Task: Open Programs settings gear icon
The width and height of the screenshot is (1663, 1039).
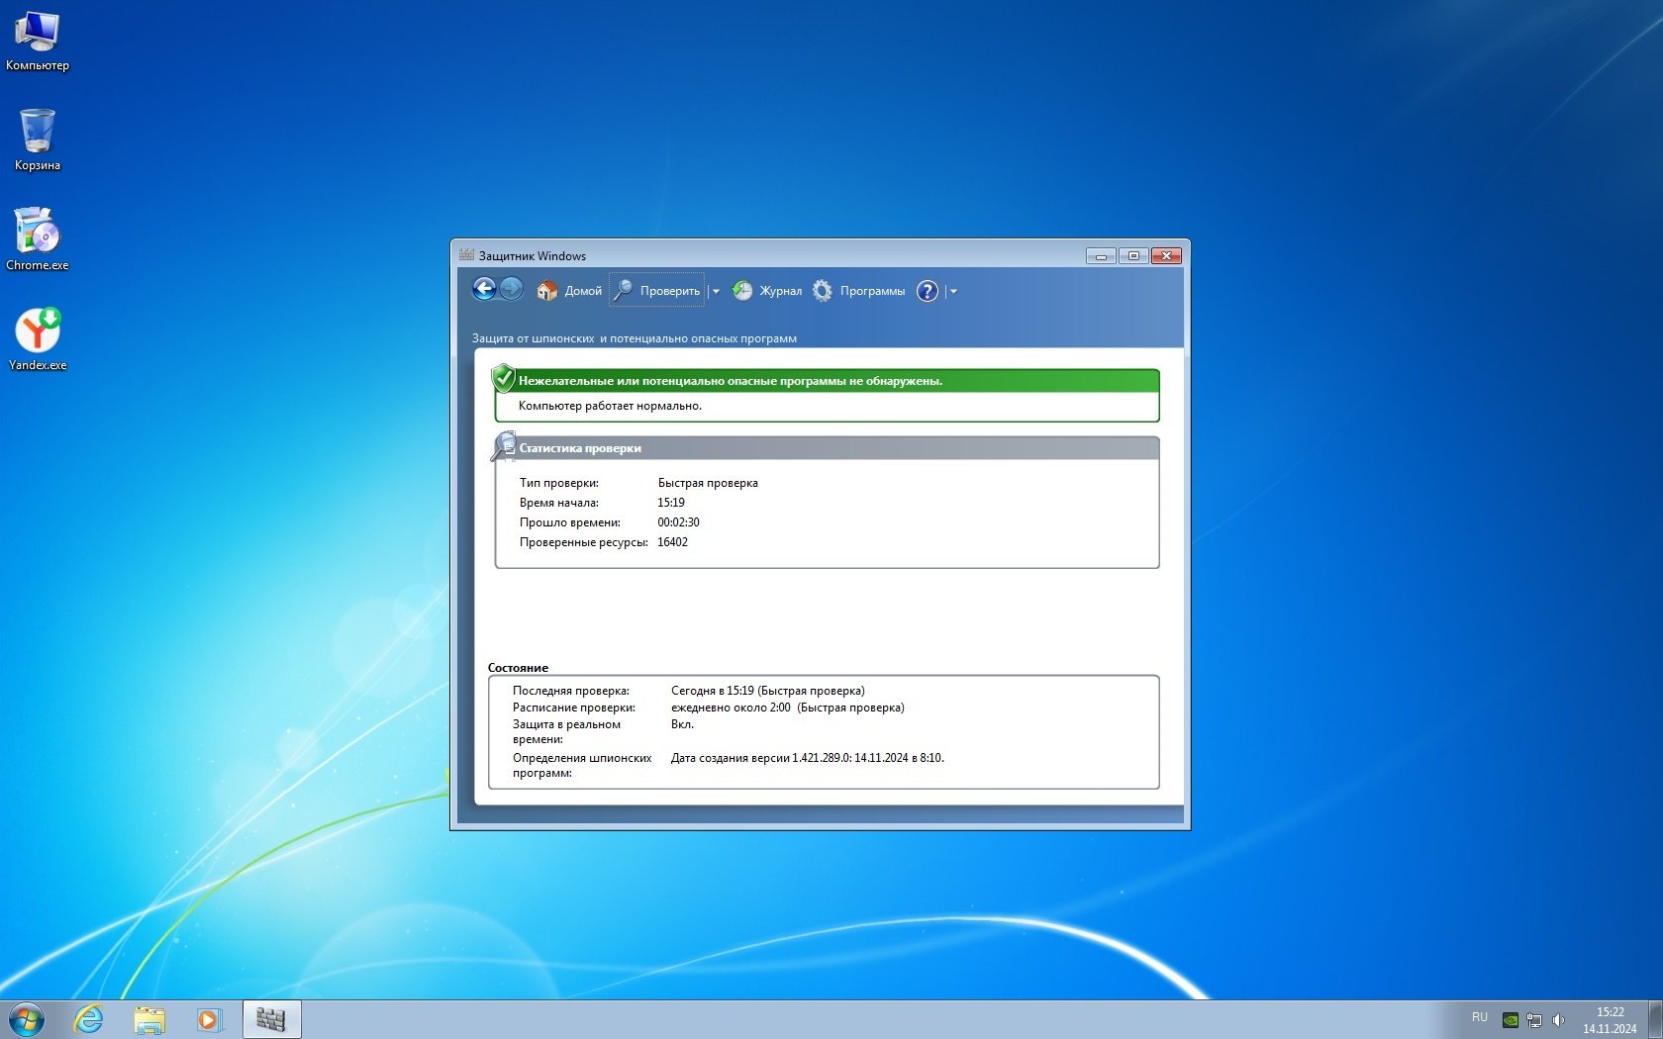Action: click(x=823, y=291)
